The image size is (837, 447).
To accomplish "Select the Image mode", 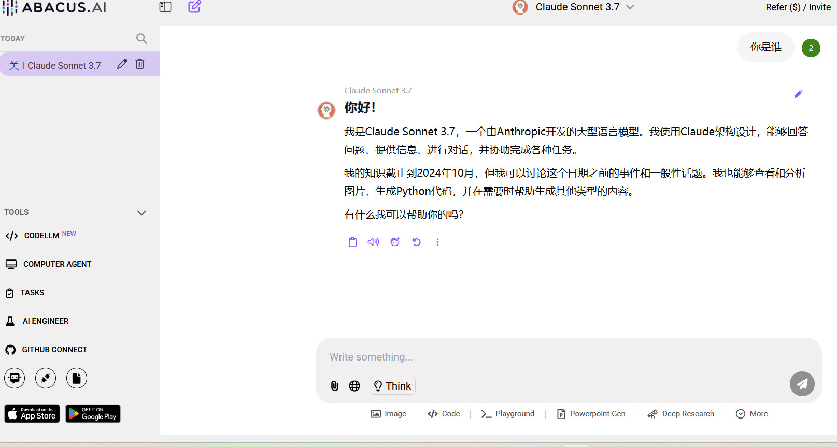I will [x=388, y=414].
